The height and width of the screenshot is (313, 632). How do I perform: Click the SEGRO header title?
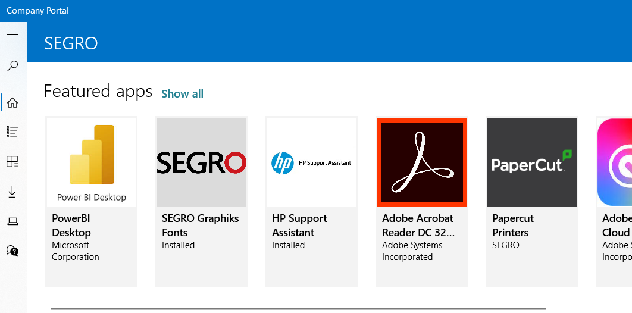click(71, 43)
